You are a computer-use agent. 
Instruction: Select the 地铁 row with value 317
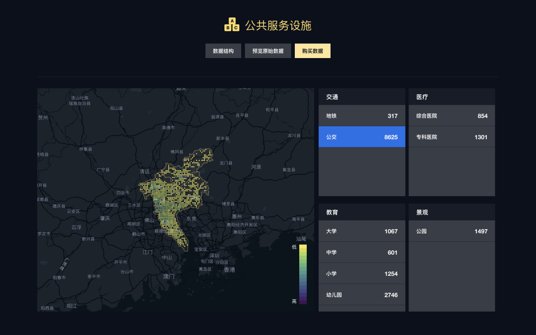tap(362, 116)
